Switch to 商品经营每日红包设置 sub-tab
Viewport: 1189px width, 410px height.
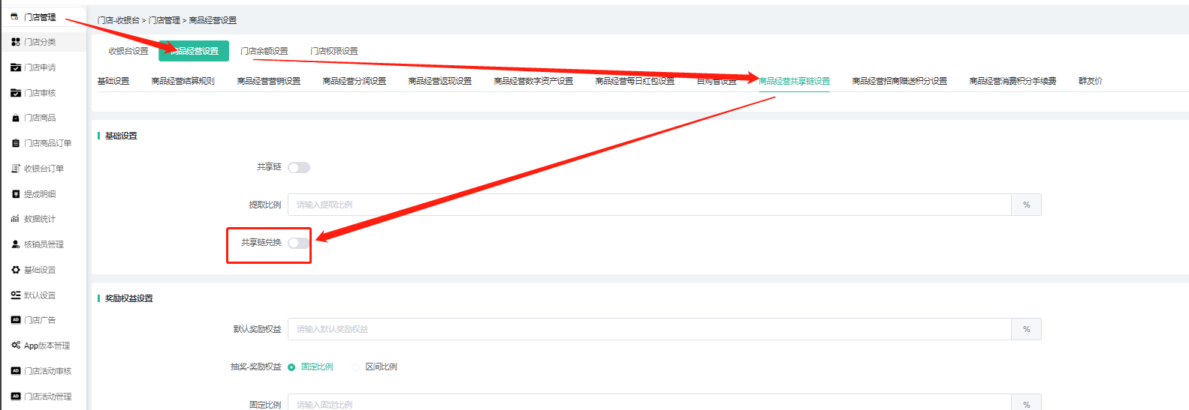635,81
